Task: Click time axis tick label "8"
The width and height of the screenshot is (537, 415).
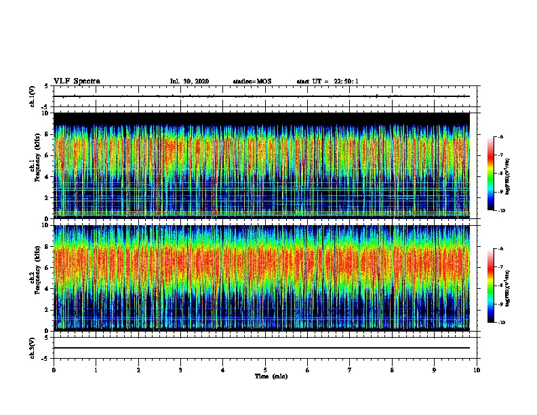Action: 392,370
